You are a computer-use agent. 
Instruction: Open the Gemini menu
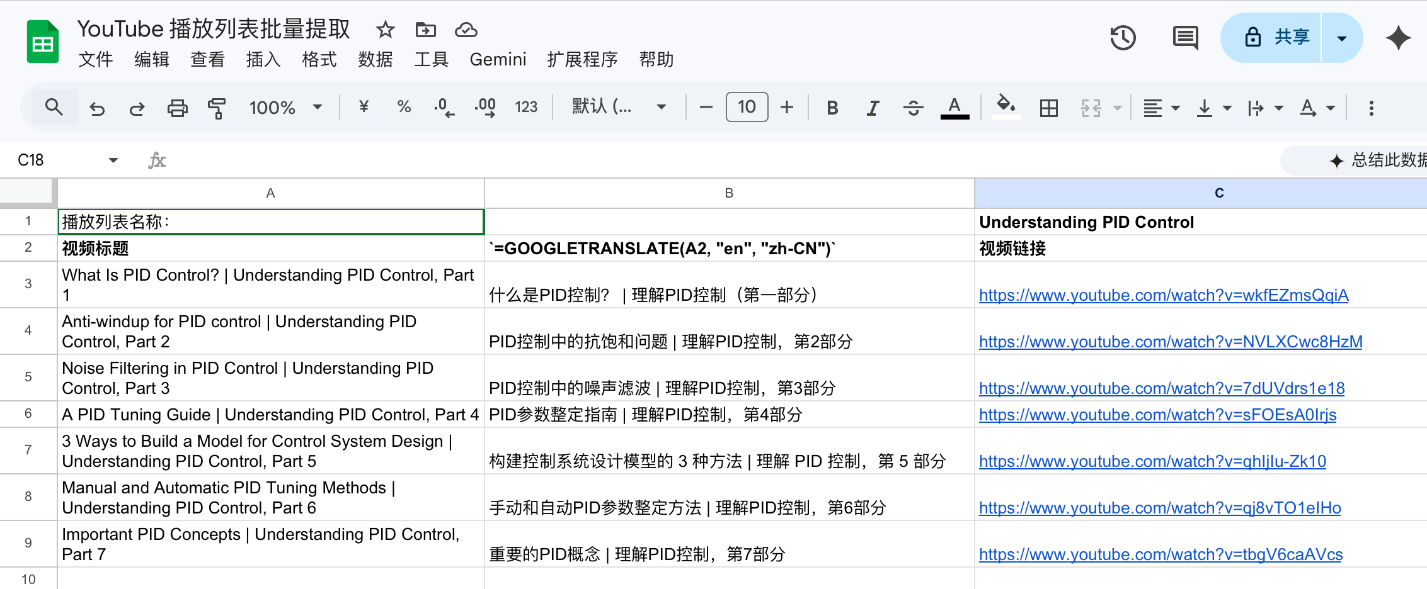[498, 60]
